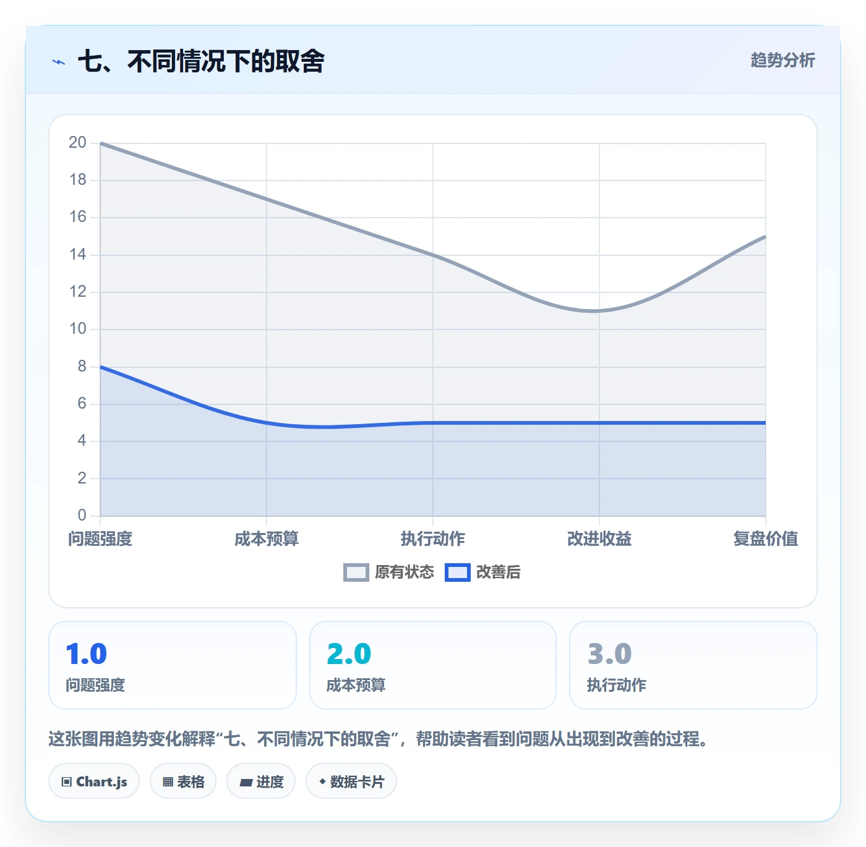Click the y-axis tick label 14

pos(77,255)
